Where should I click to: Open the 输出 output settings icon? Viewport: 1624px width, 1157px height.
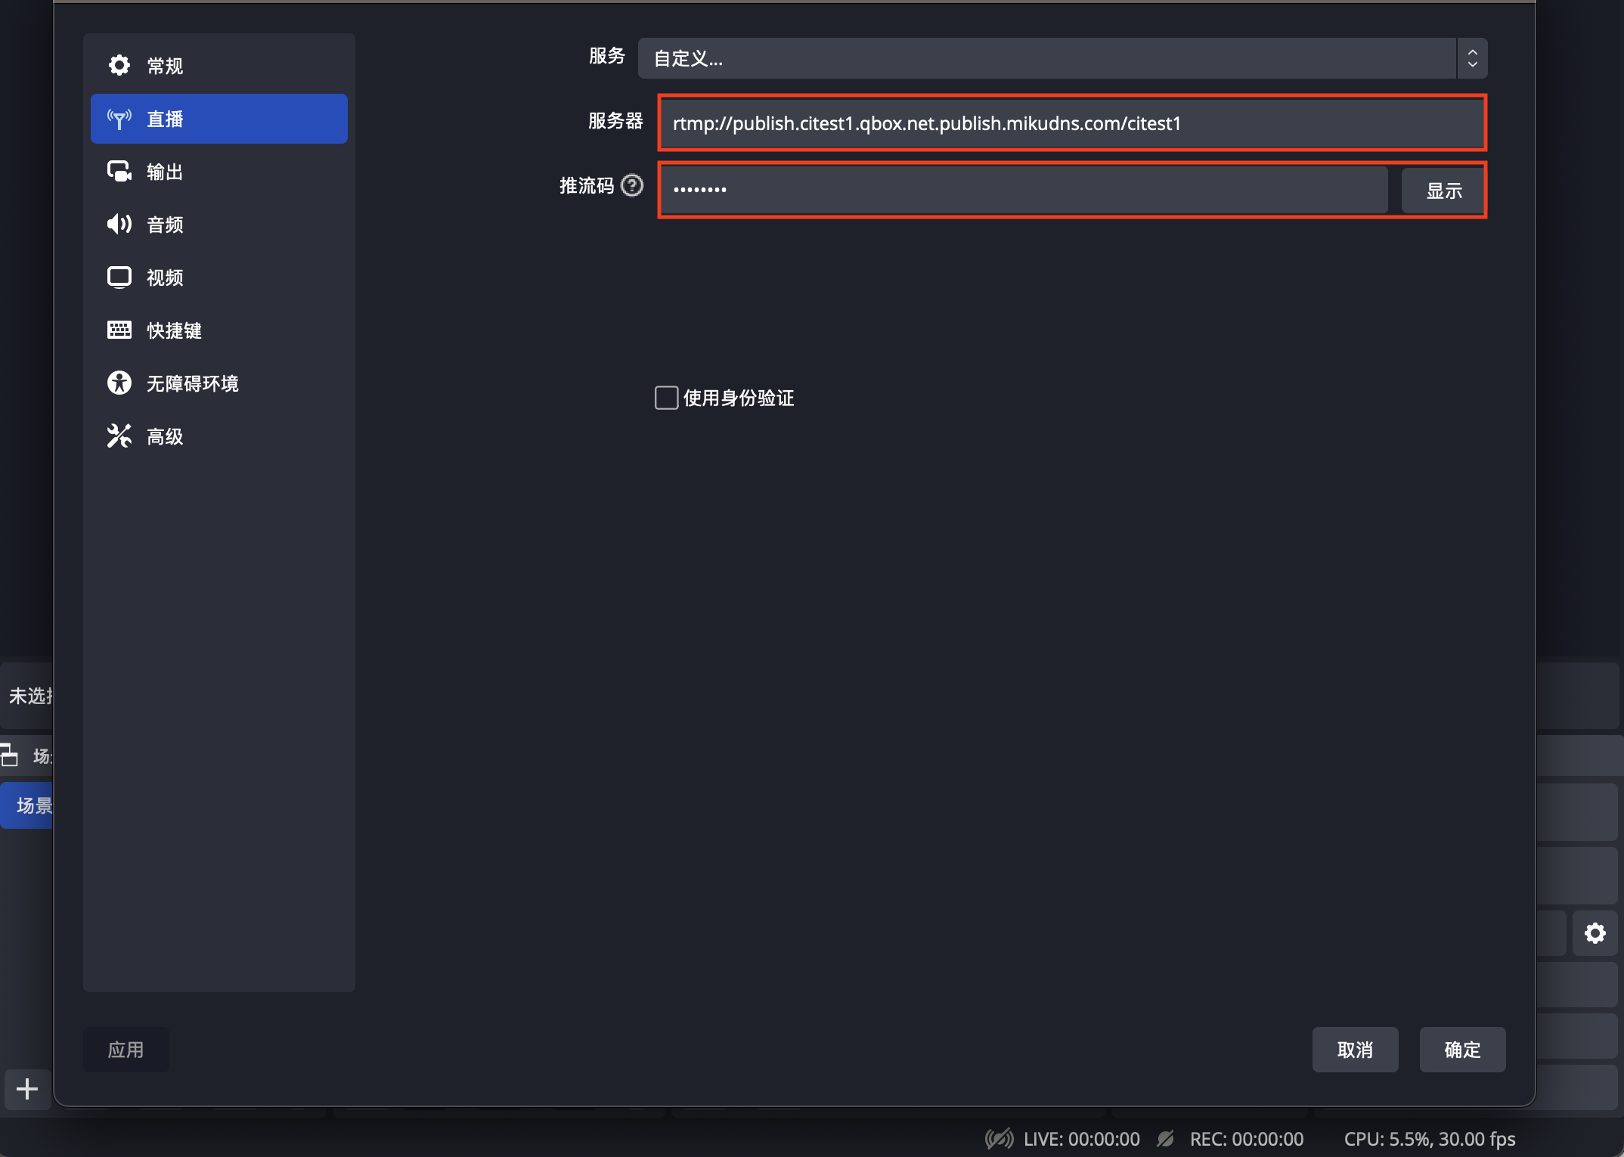[119, 172]
